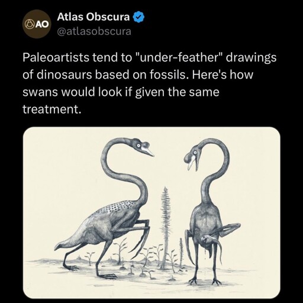Click the right swan's open beak
This screenshot has width=303, height=303.
coord(192,162)
